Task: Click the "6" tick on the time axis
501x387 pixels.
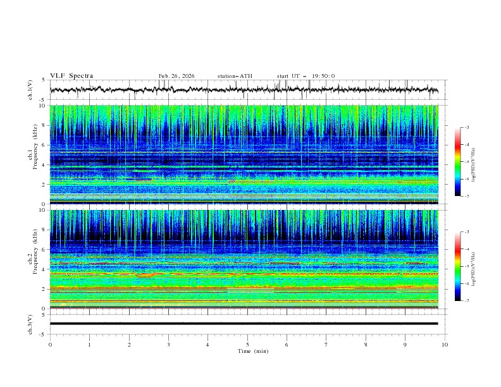Action: (x=287, y=345)
